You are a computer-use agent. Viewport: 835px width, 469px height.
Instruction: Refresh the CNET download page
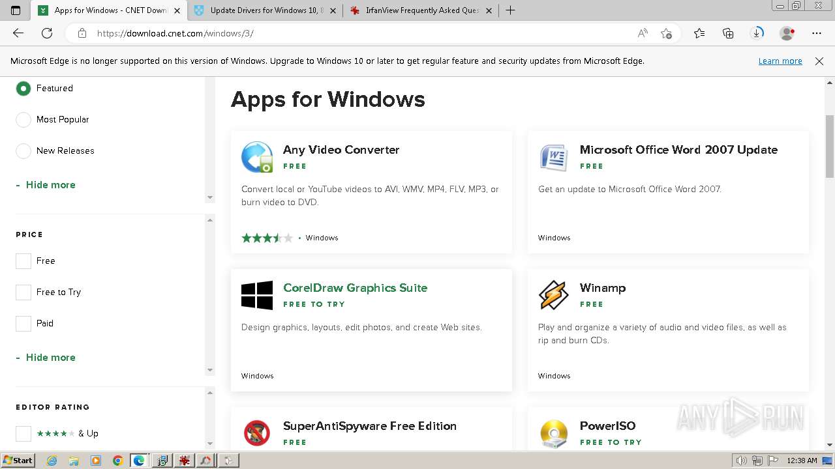[47, 33]
